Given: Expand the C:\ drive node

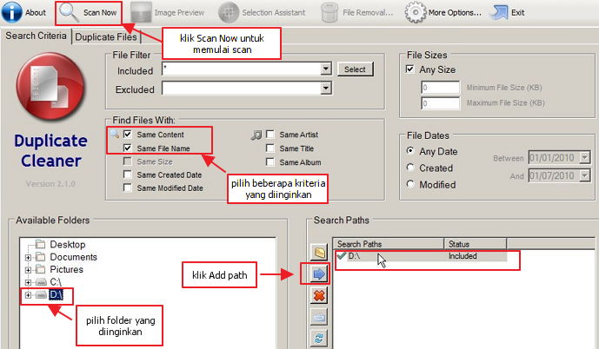Looking at the screenshot, I should tap(28, 283).
